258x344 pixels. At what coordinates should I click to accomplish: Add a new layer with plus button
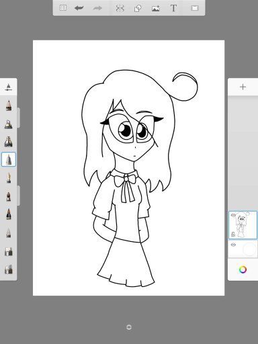[x=243, y=87]
